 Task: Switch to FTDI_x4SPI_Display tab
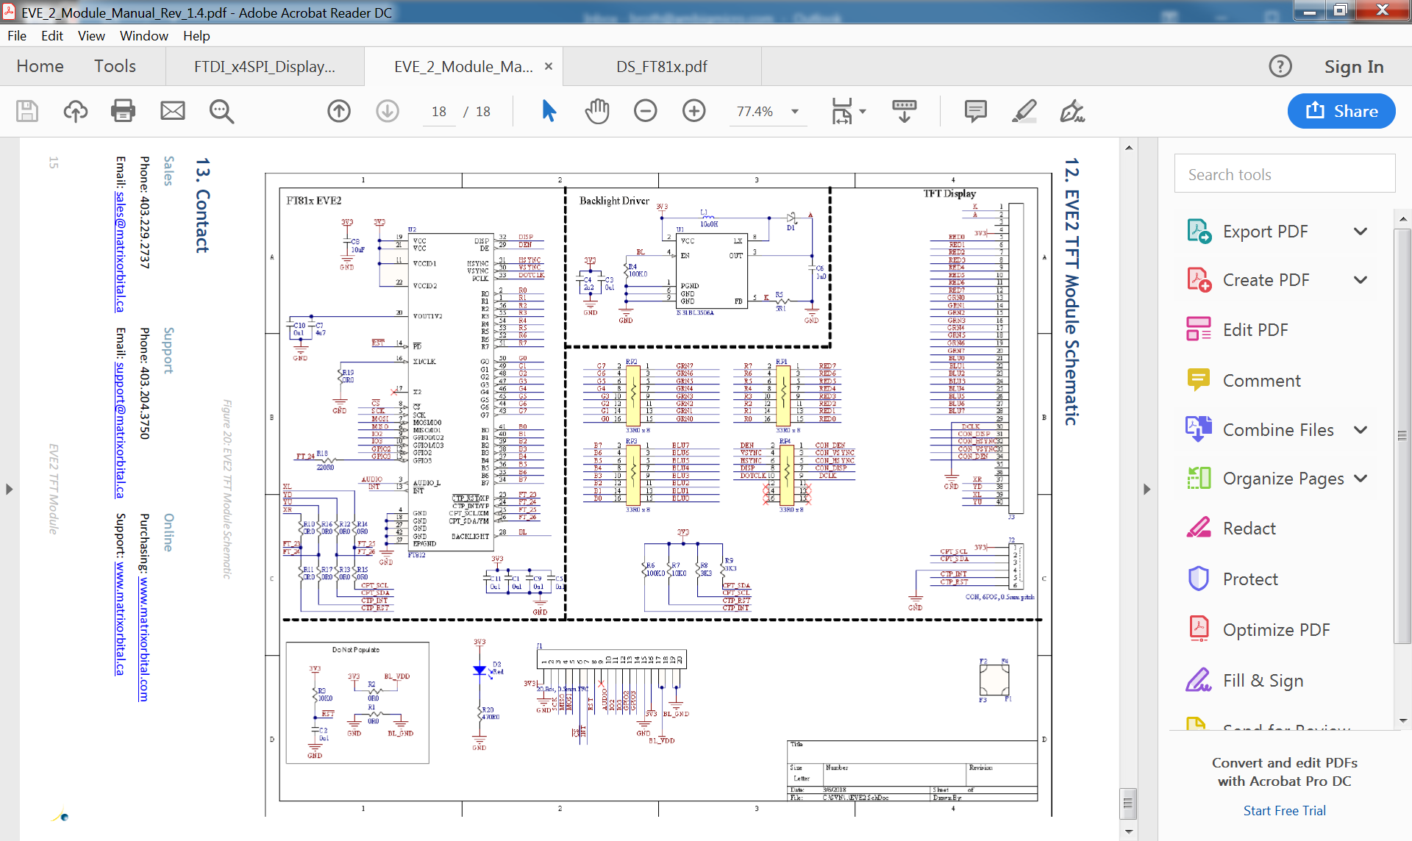pos(265,67)
